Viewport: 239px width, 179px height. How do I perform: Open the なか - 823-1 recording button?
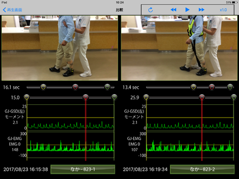click(83, 169)
